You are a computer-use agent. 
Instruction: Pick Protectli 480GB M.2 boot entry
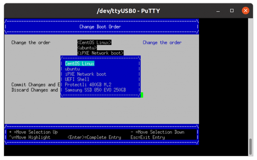[x=88, y=85]
